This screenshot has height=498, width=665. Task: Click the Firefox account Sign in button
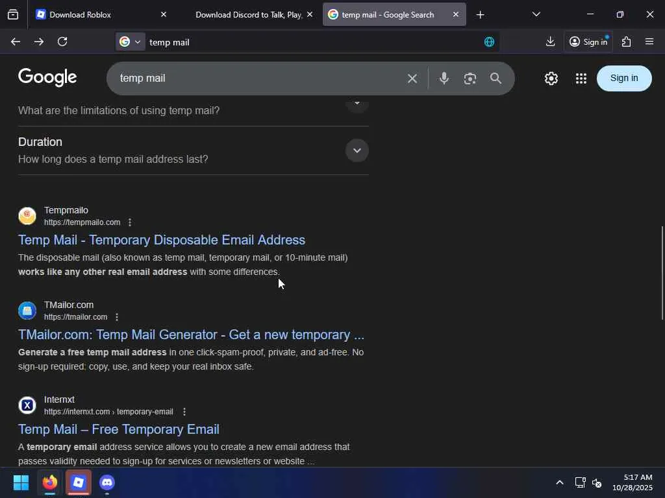click(x=588, y=41)
